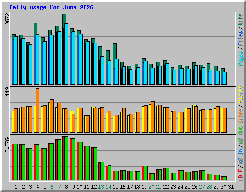246x192 pixels.
Task: Click day 28 weekend label
Action: point(209,187)
